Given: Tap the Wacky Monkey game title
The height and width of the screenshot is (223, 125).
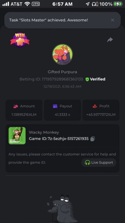Looking at the screenshot, I should pyautogui.click(x=44, y=132).
